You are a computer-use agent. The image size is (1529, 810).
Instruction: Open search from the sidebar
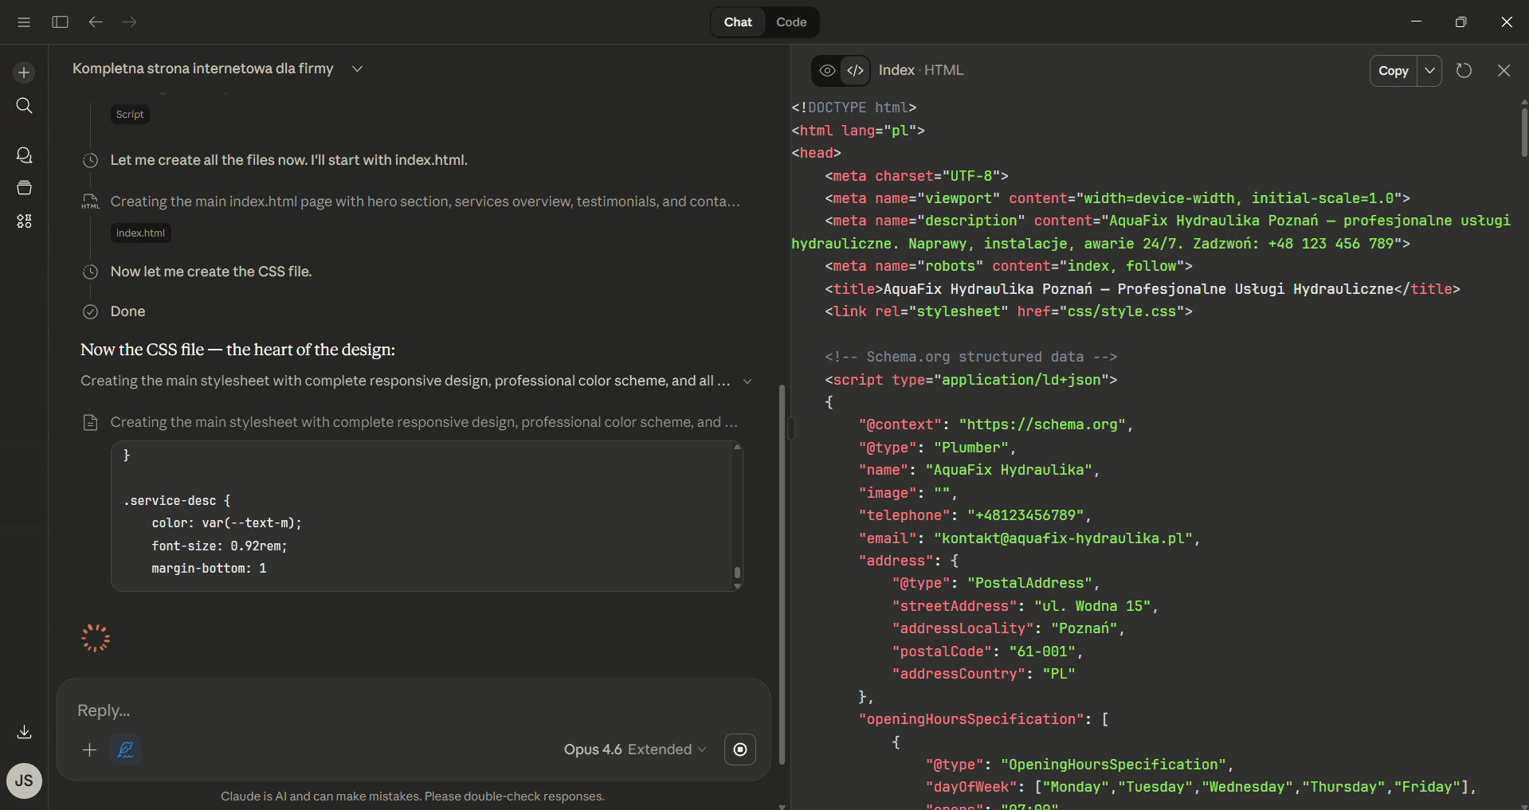click(x=24, y=105)
